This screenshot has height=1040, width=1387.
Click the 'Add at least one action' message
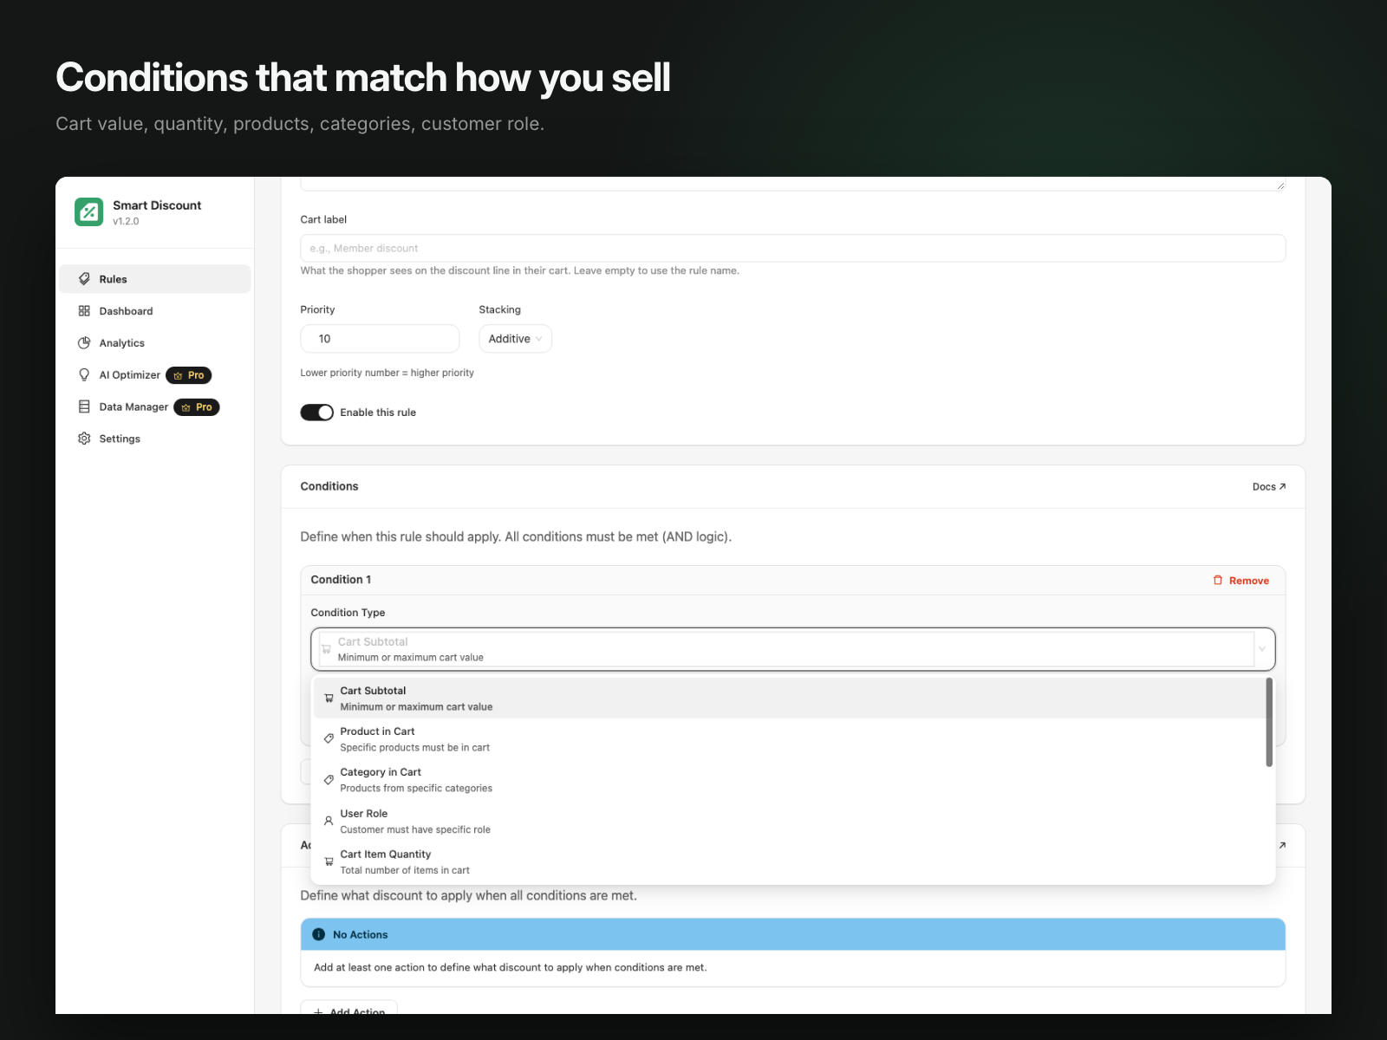[x=511, y=967]
